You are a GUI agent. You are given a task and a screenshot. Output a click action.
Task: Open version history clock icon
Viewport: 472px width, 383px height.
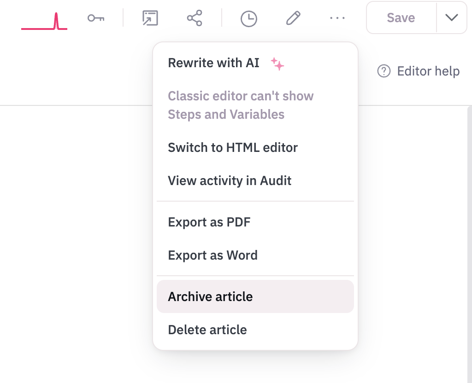248,18
